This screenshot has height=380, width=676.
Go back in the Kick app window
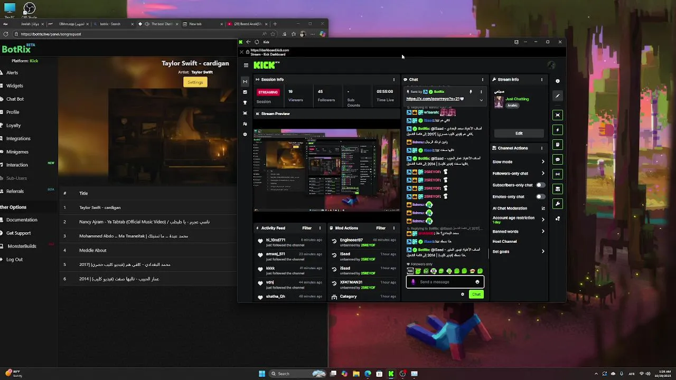pyautogui.click(x=248, y=42)
